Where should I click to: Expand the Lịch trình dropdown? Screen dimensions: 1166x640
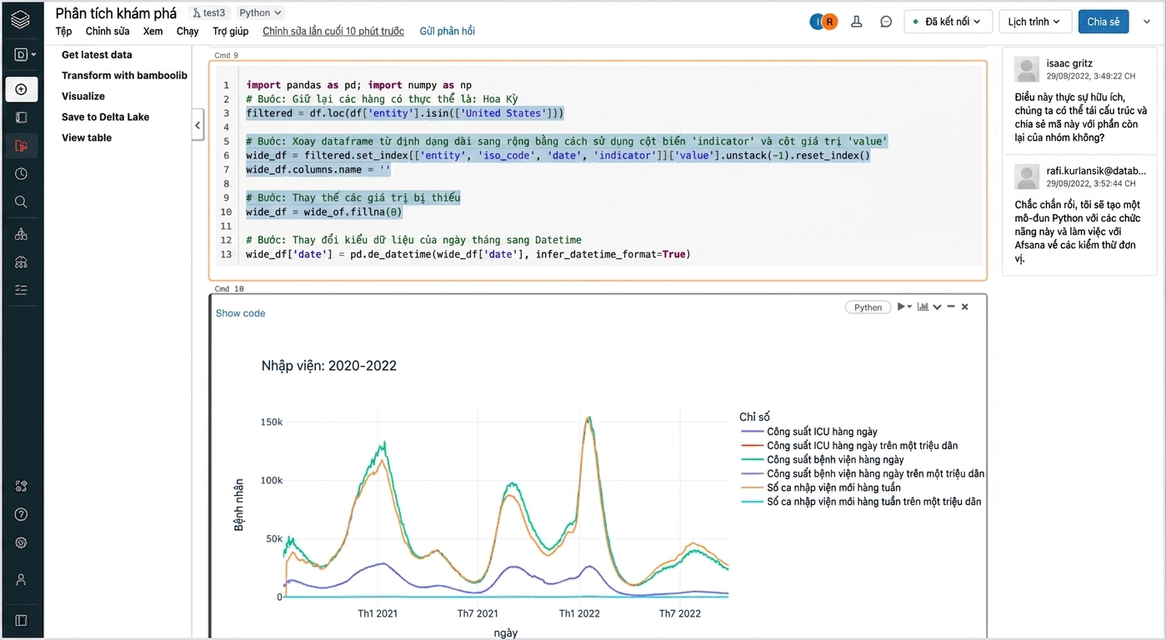[x=1034, y=22]
